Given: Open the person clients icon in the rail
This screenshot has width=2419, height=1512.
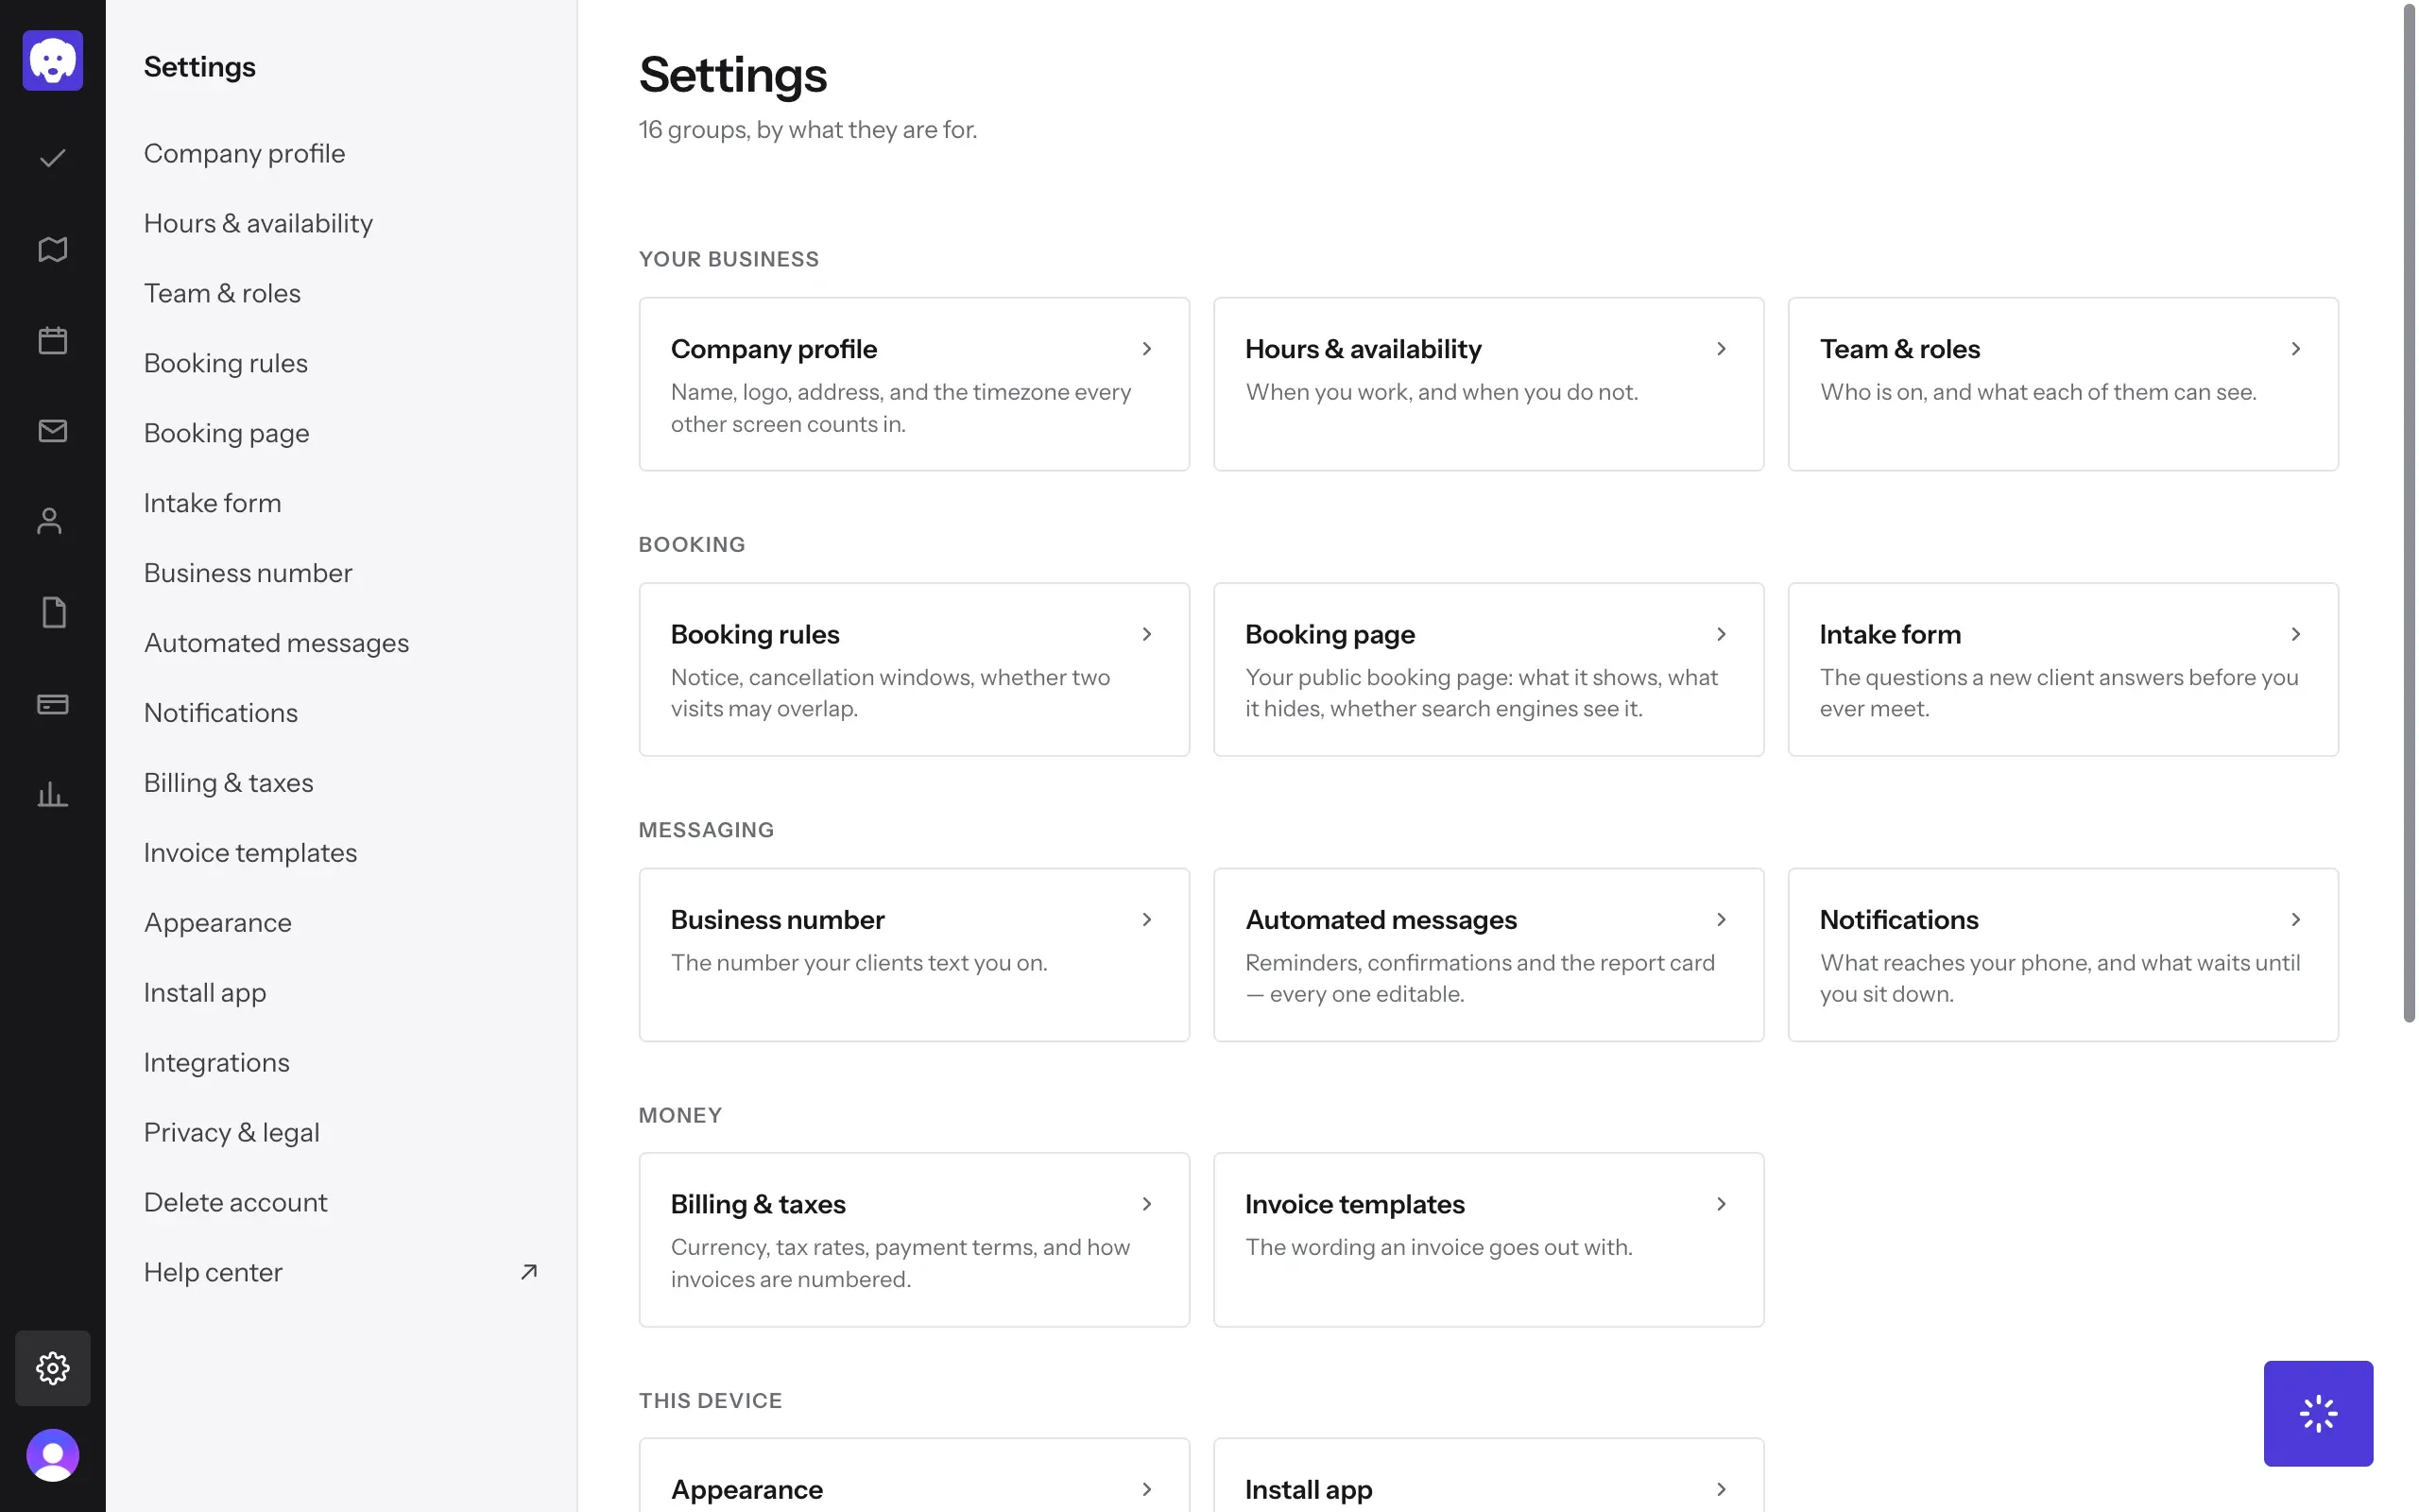Looking at the screenshot, I should pos(50,521).
